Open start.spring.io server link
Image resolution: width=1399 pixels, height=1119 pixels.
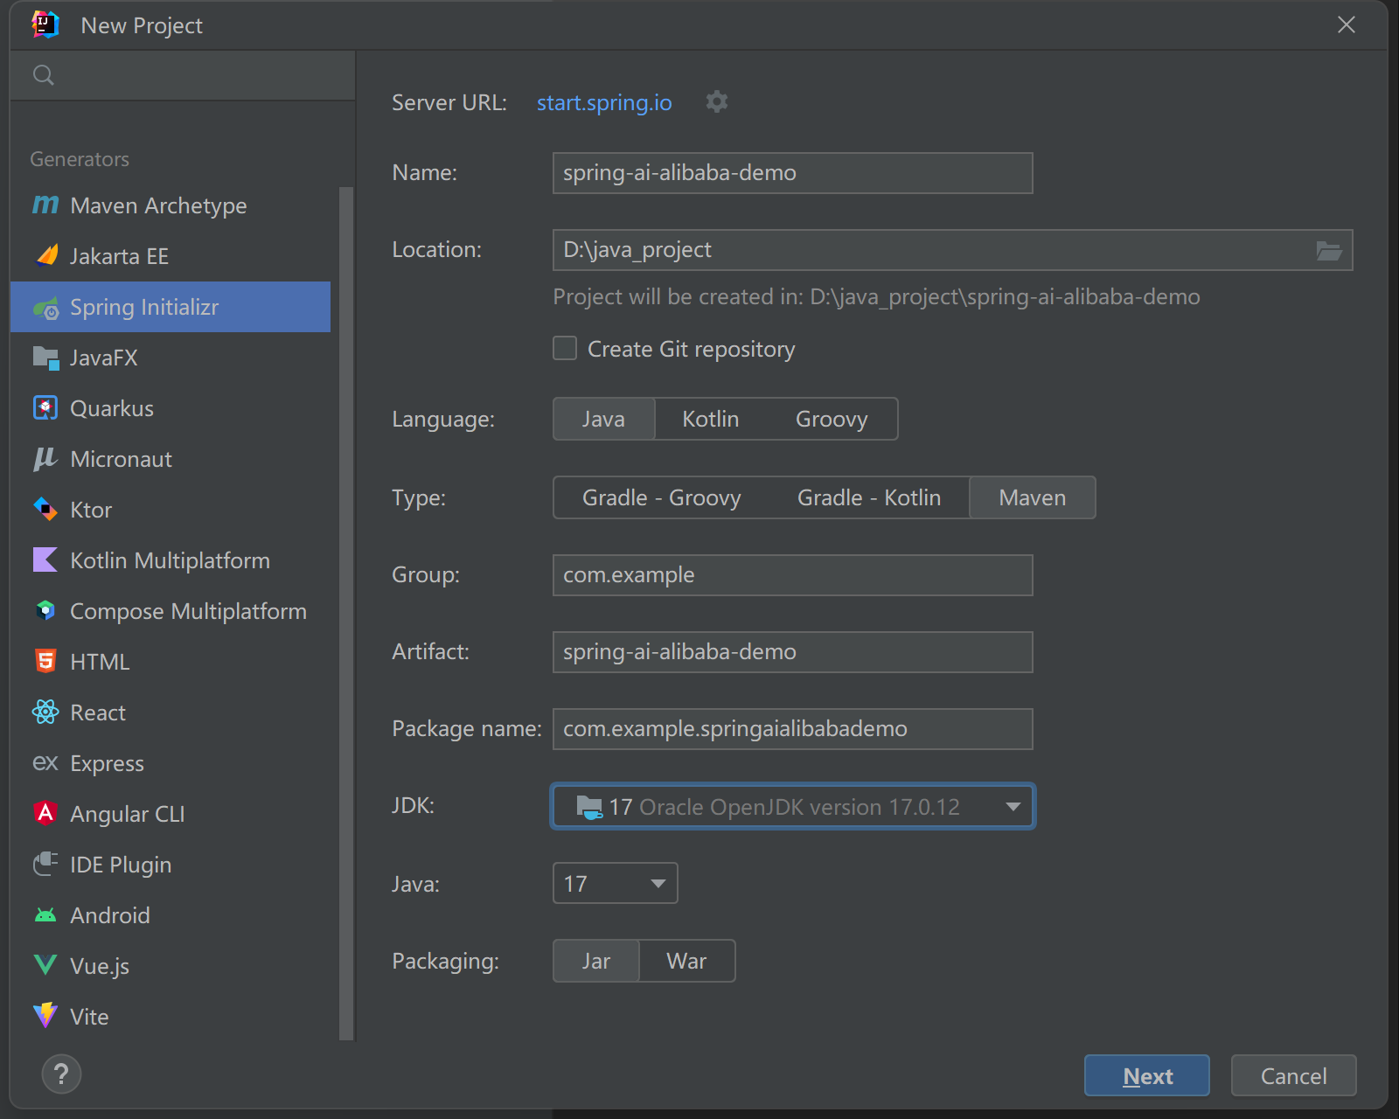tap(604, 102)
